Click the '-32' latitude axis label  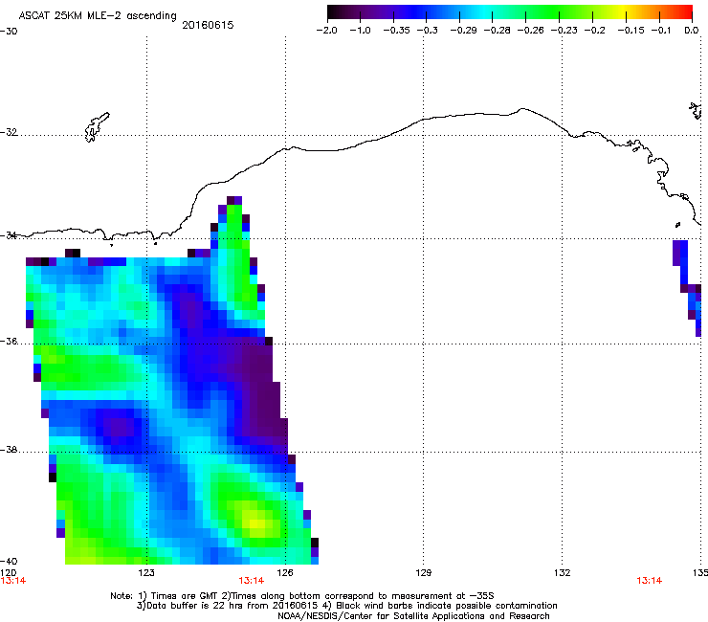click(x=9, y=132)
